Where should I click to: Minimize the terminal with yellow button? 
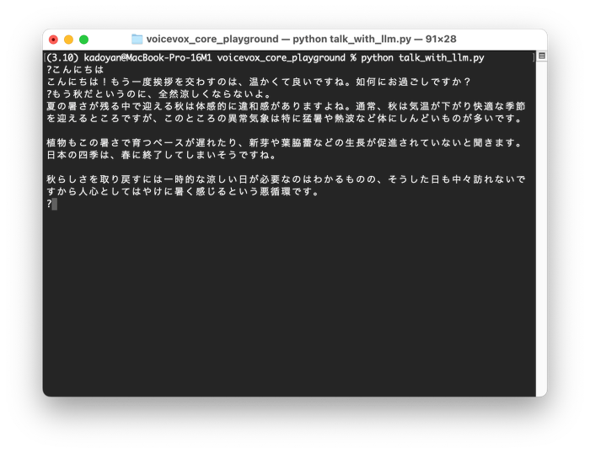point(69,40)
